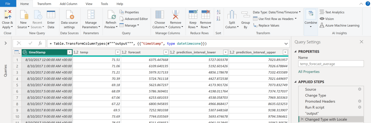Click the query Name input field

330,64
